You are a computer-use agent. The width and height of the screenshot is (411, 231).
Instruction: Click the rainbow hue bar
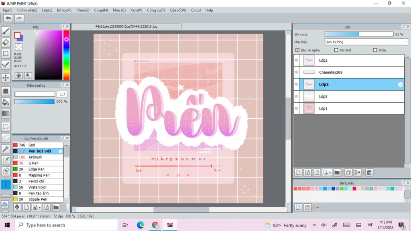[x=66, y=55]
